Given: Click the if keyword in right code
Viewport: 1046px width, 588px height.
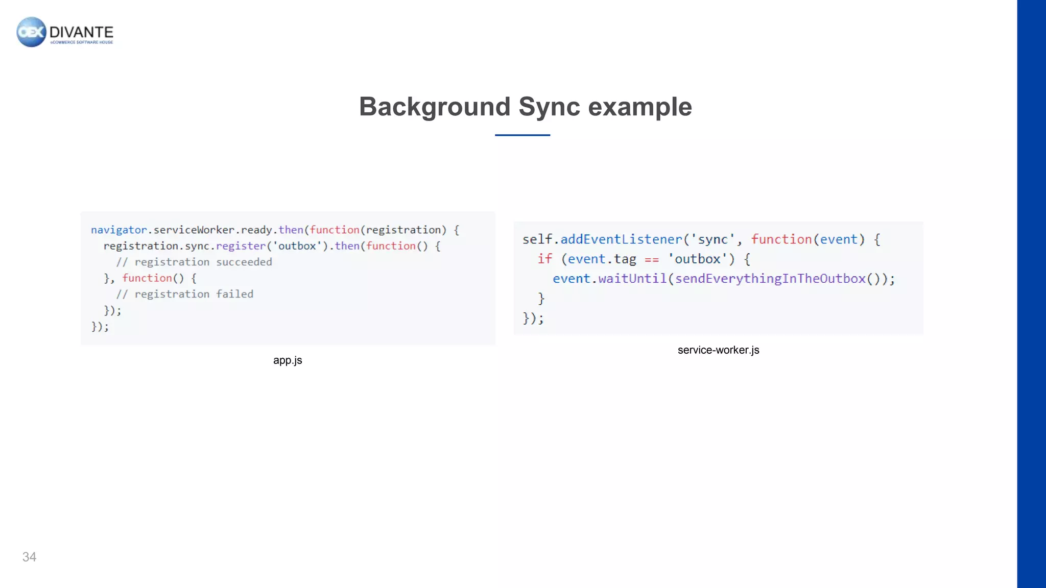Looking at the screenshot, I should 544,259.
